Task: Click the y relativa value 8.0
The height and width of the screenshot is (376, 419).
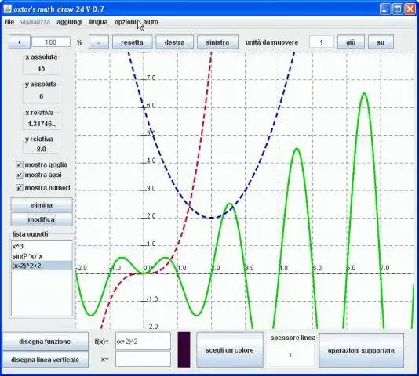Action: pos(41,149)
